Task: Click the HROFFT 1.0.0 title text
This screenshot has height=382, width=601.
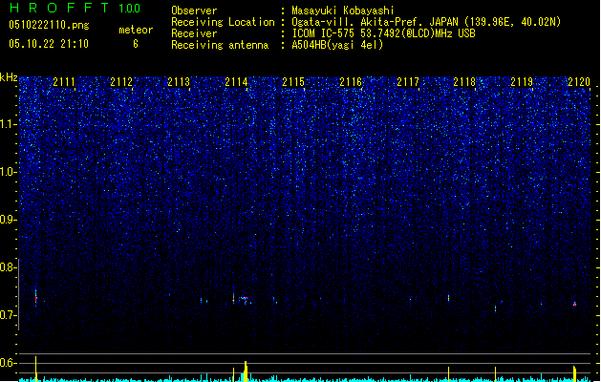Action: [75, 8]
